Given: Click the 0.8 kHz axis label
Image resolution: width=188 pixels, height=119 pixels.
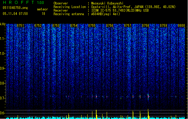Looking at the screenshot, I should pyautogui.click(x=3, y=83).
